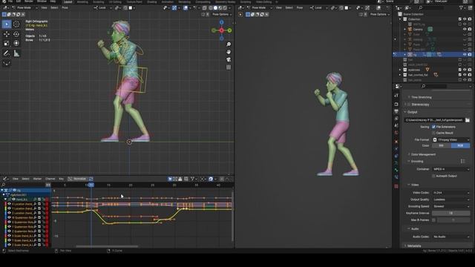This screenshot has width=475, height=267.
Task: Click the folder icon beside output path
Action: [x=468, y=120]
